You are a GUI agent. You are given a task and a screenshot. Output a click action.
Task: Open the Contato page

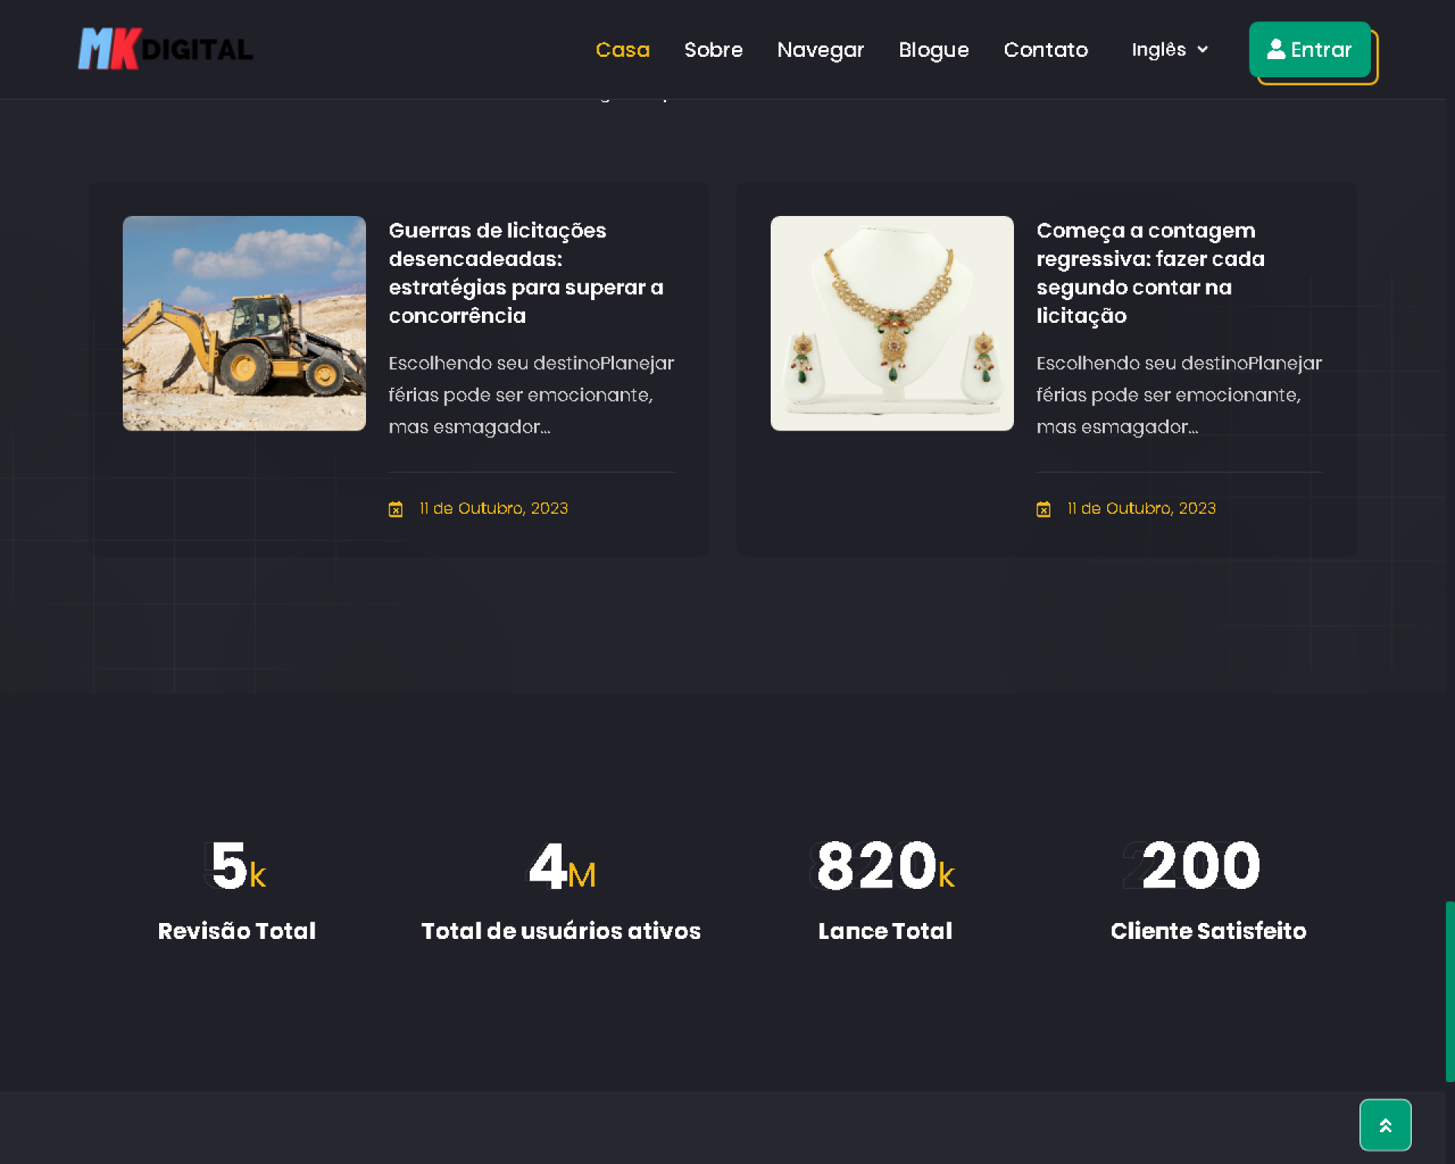click(1045, 49)
